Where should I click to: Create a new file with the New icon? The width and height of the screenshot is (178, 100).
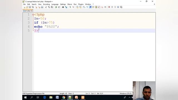(24, 7)
